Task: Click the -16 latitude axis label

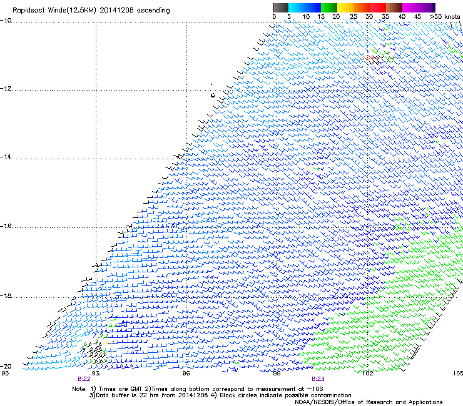Action: pos(6,226)
